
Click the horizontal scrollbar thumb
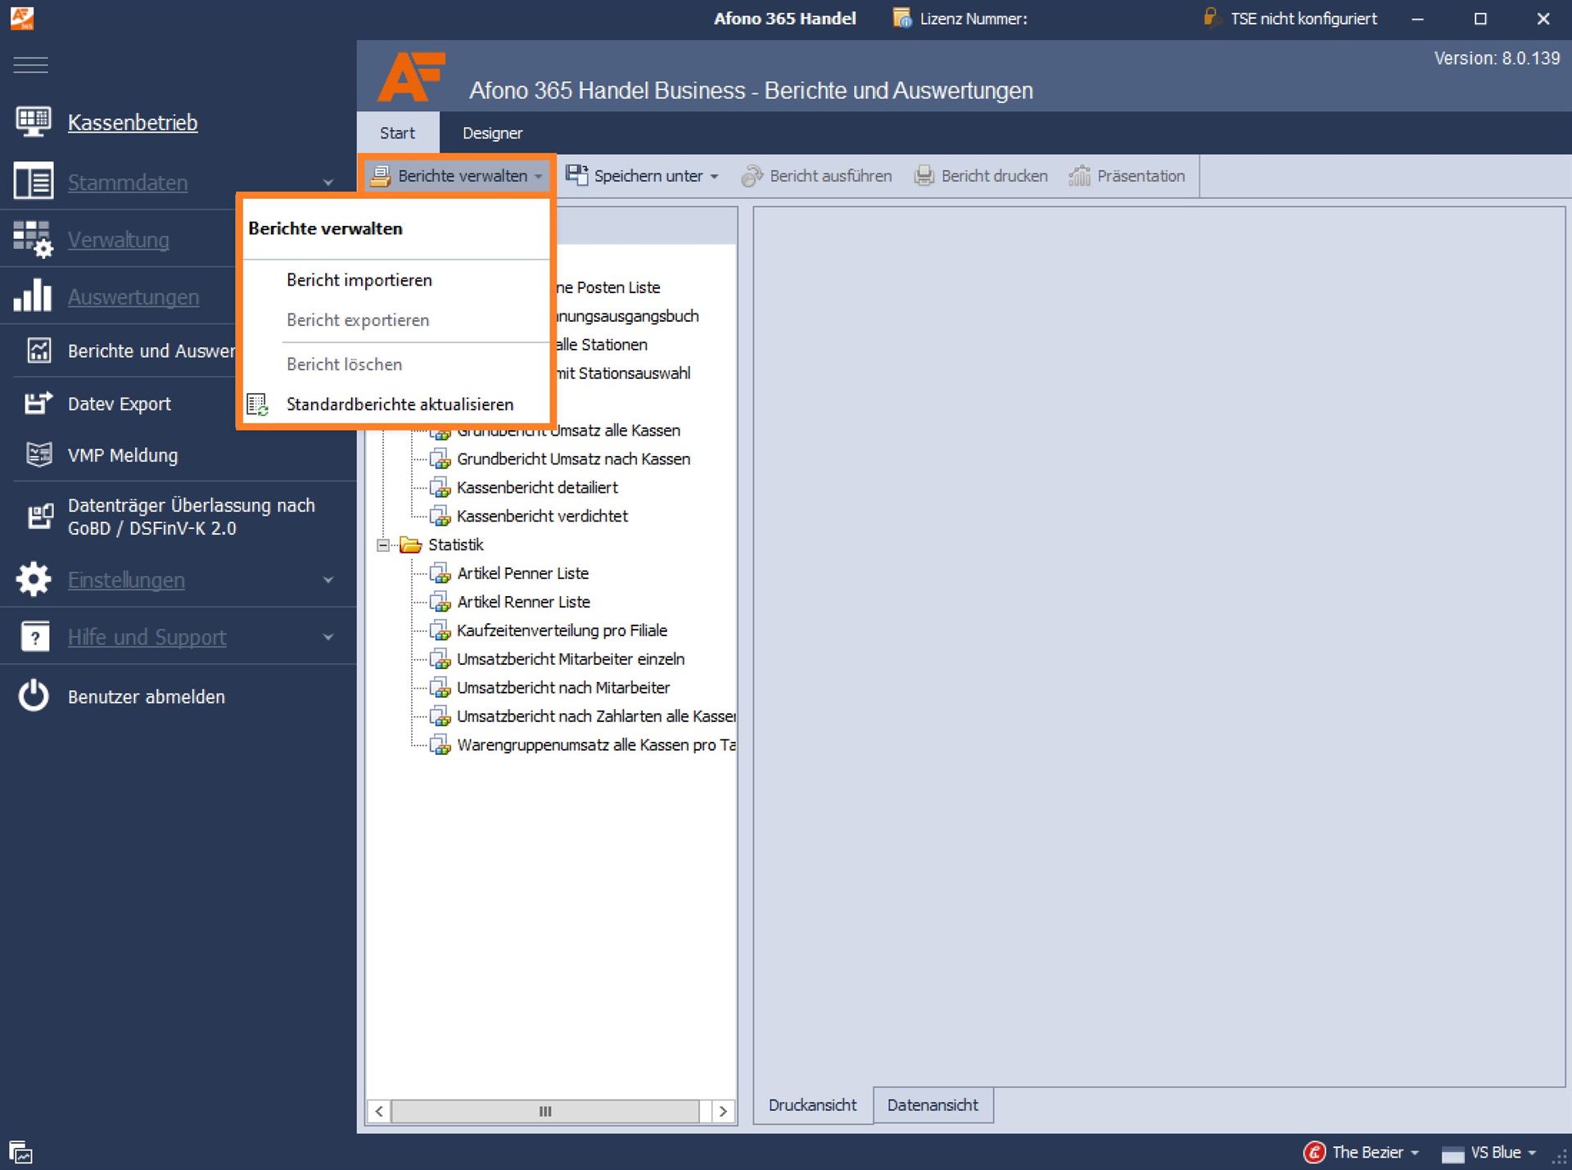pos(545,1111)
